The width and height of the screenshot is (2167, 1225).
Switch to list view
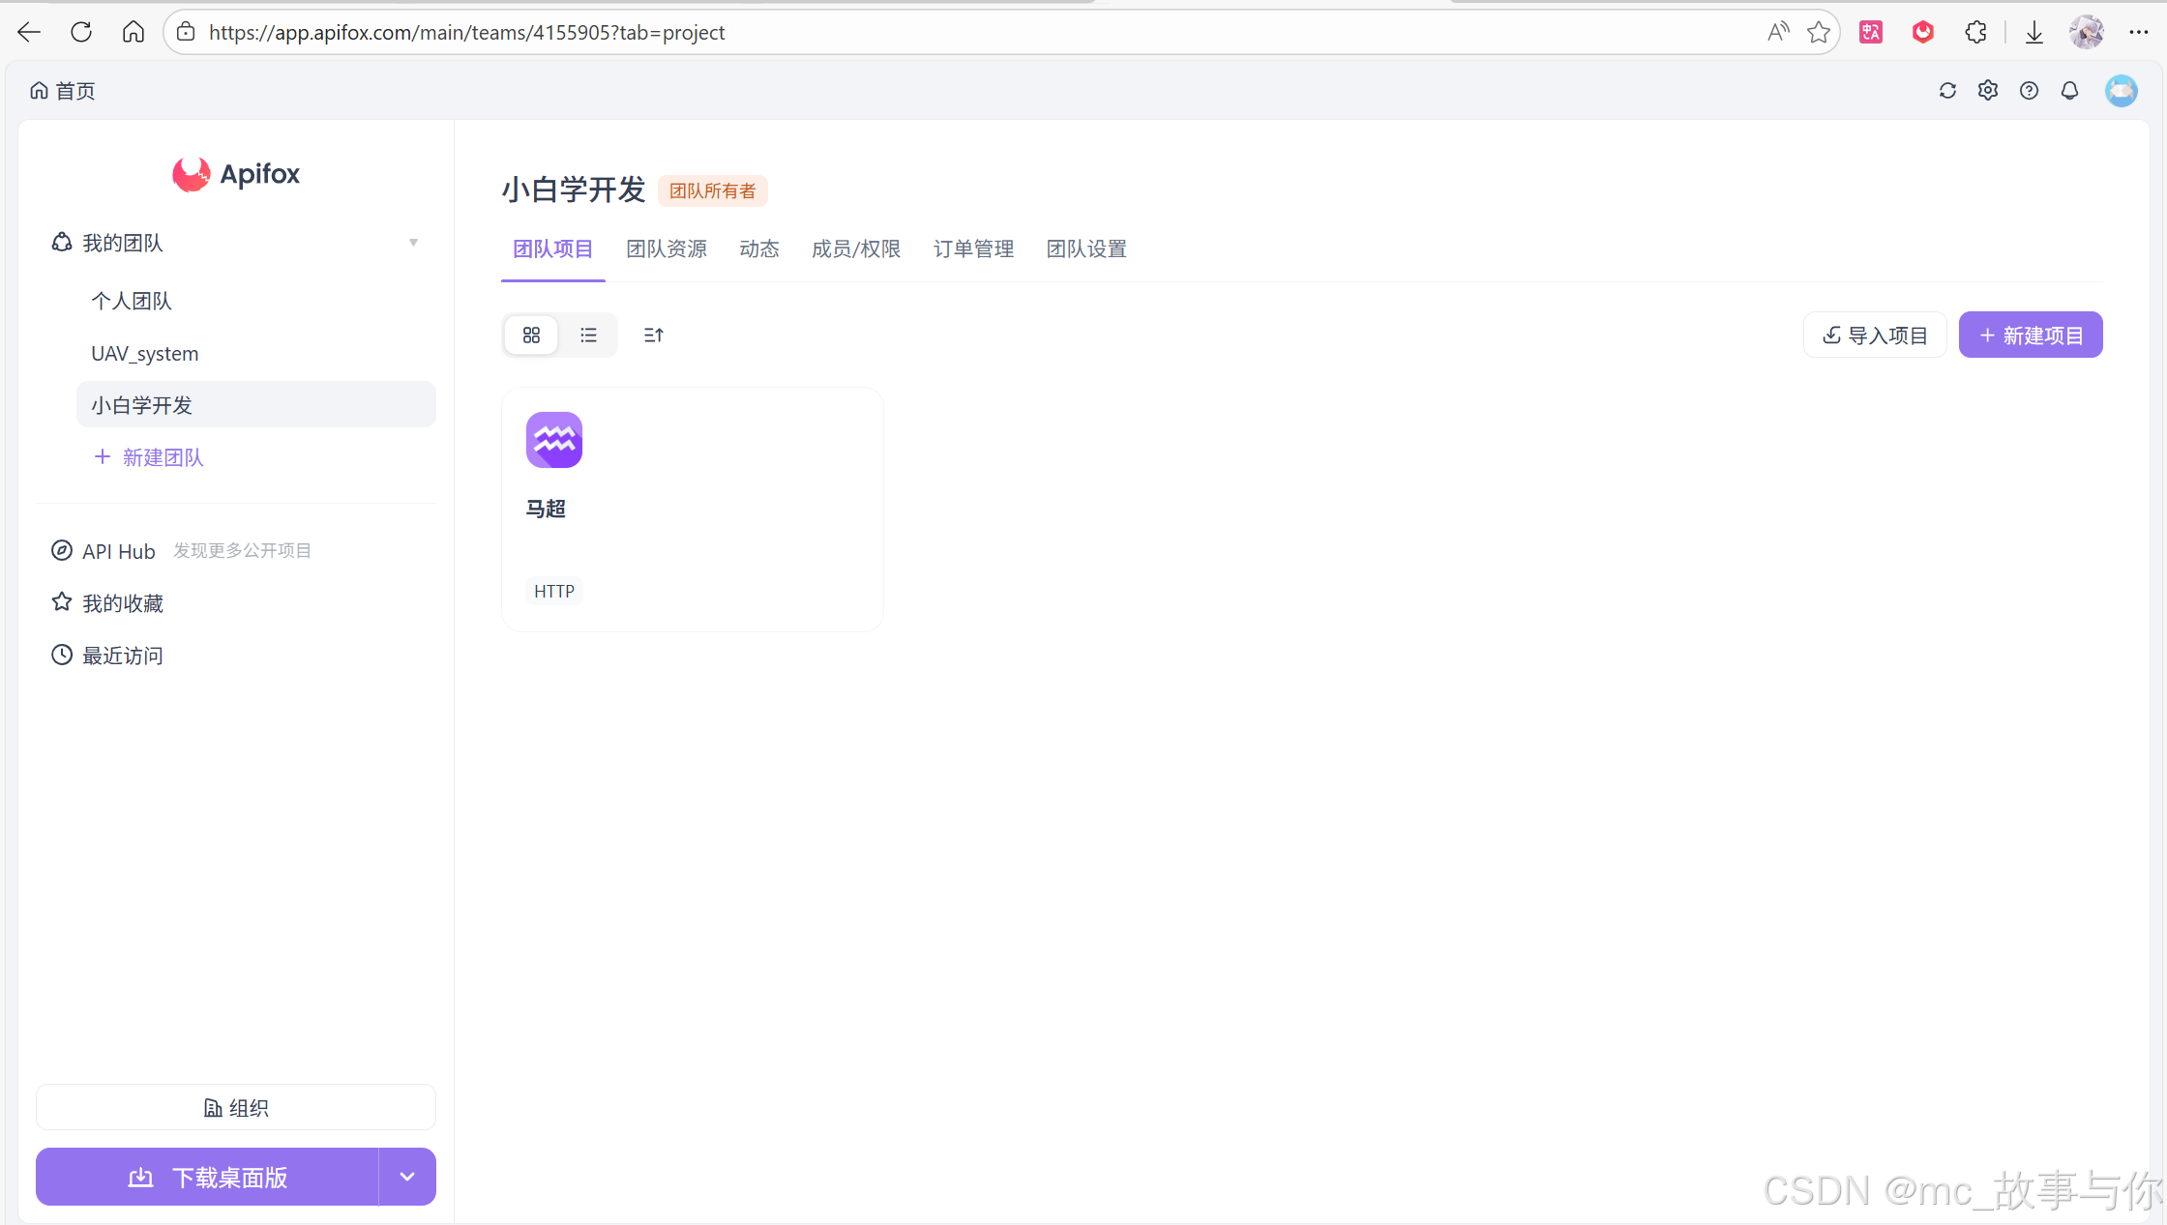[x=588, y=335]
